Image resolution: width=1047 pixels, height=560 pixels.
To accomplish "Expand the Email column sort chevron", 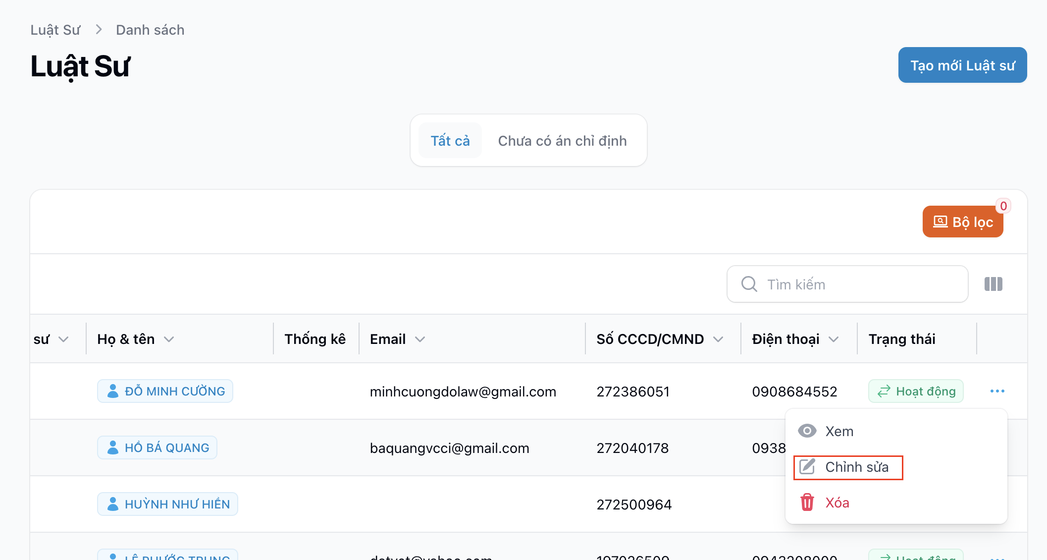I will click(420, 339).
